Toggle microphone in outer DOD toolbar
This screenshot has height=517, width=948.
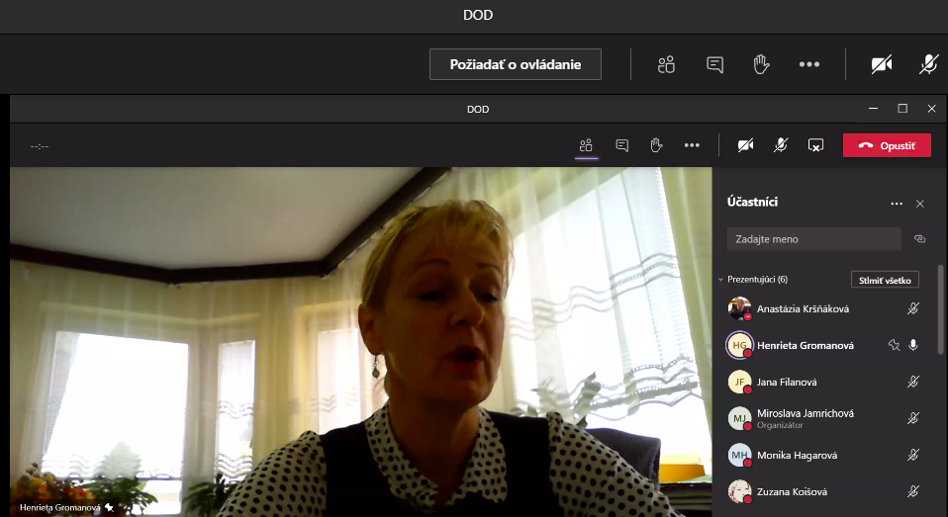928,64
